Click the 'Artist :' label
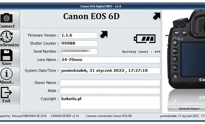The width and height of the screenshot is (205, 124). pyautogui.click(x=53, y=91)
